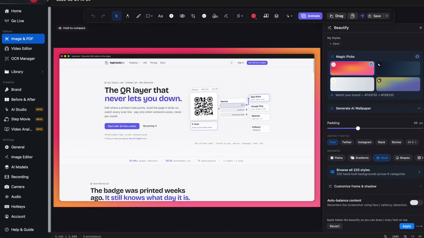Click the Hotkeys keyboard sidebar icon
This screenshot has width=424, height=238.
(6, 207)
